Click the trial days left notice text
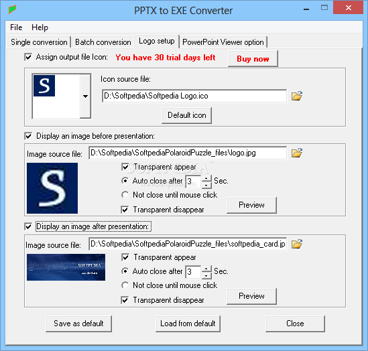The width and height of the screenshot is (368, 351). (165, 58)
